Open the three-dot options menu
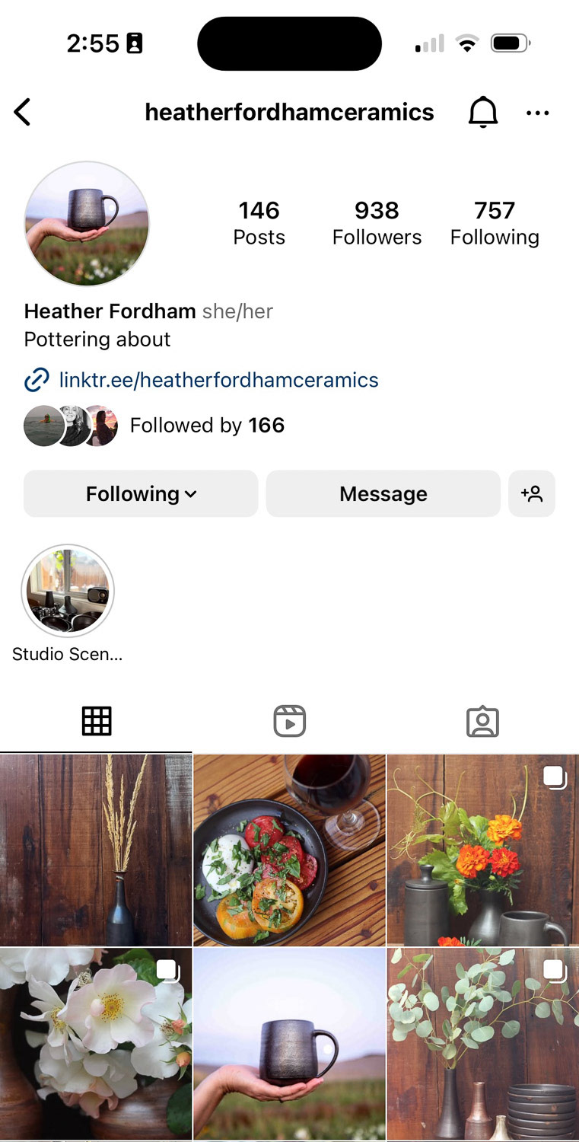Viewport: 579px width, 1142px height. pos(537,113)
